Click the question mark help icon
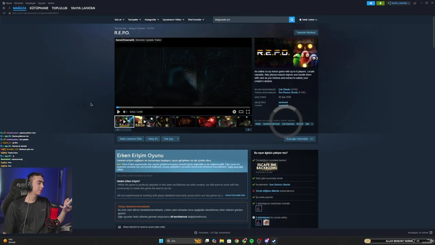The image size is (435, 245). (388, 3)
